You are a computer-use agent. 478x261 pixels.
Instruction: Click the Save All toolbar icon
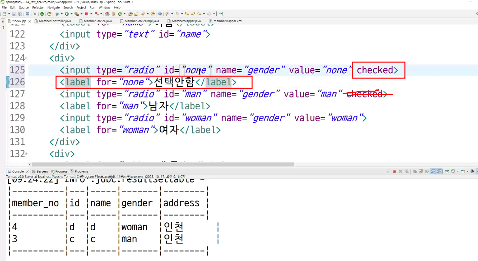[x=20, y=14]
